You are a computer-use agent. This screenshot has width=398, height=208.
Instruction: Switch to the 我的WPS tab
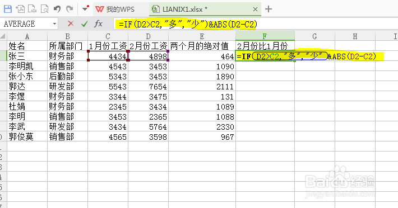tap(115, 10)
